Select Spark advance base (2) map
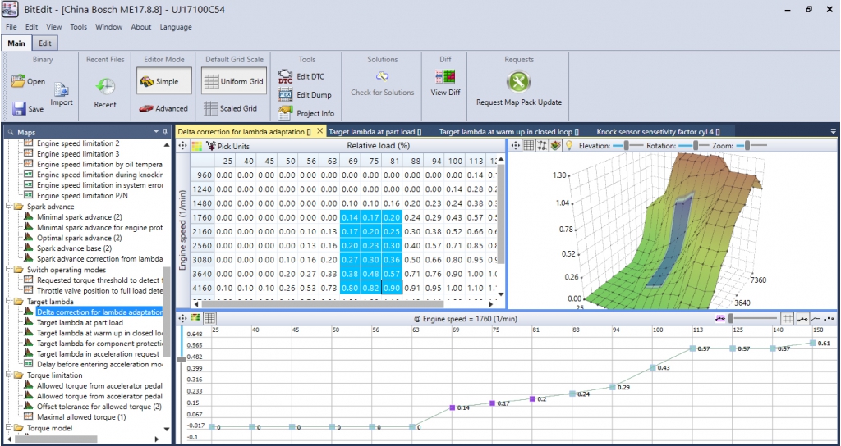Viewport: 841px width, 446px height. [68, 248]
